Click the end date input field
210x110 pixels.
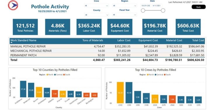(157, 6)
